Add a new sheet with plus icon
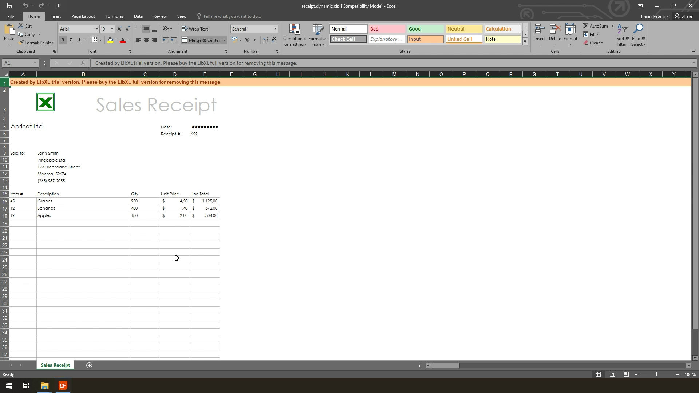Screen dimensions: 699x393 pyautogui.click(x=89, y=365)
